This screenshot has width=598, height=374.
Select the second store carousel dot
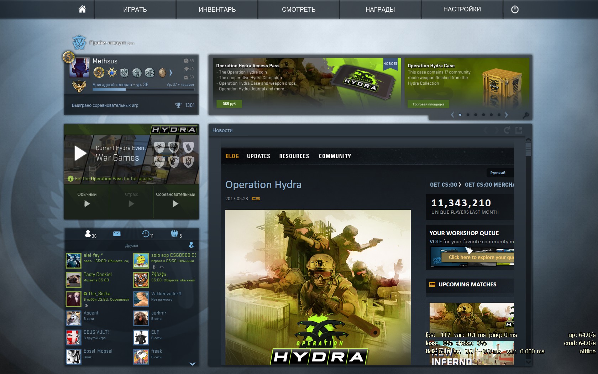pos(468,115)
